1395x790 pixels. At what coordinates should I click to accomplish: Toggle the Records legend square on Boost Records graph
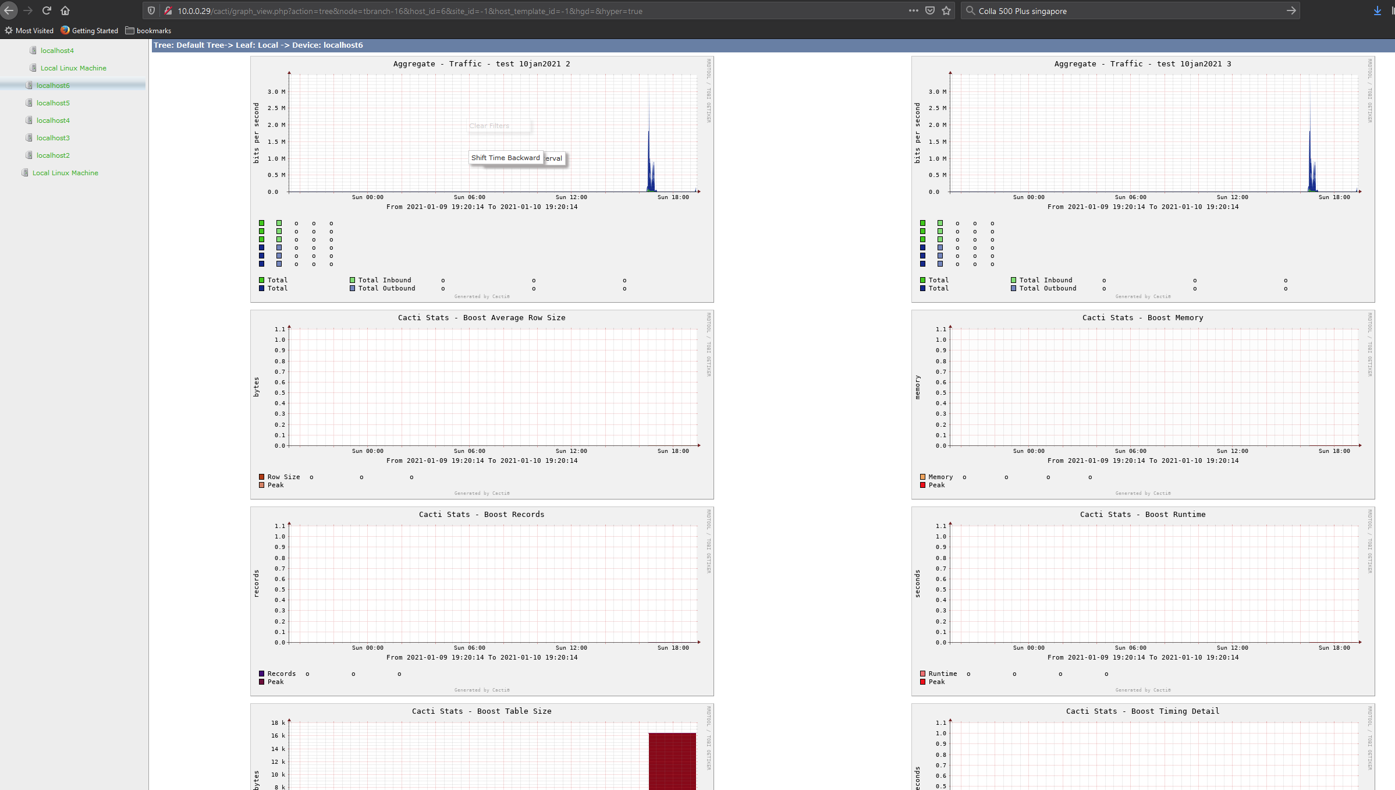261,674
